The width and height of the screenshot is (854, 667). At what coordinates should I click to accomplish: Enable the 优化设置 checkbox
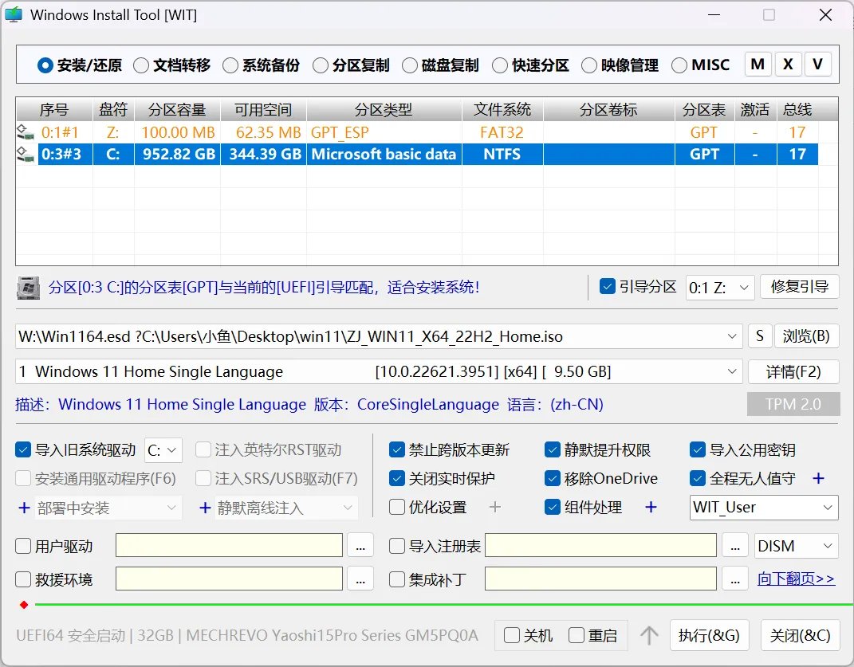tap(397, 508)
